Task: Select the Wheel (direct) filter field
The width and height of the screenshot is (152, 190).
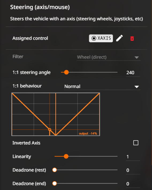Action: click(x=108, y=57)
